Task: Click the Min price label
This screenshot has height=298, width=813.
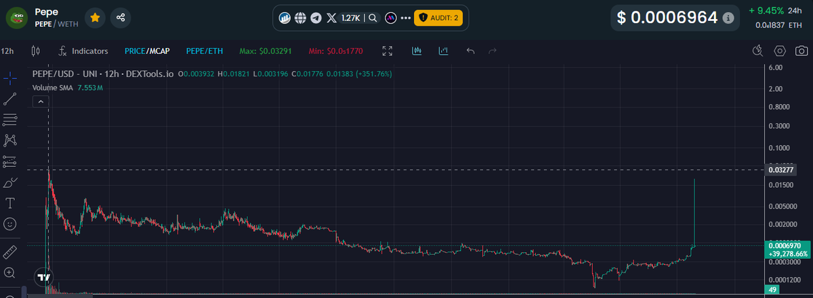Action: click(335, 51)
